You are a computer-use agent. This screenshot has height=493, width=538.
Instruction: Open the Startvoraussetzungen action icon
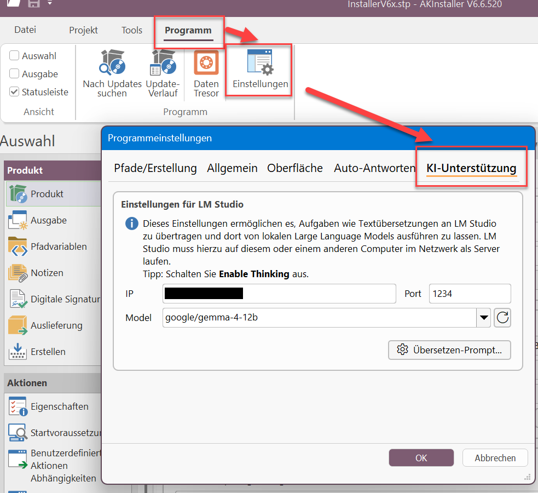click(18, 433)
